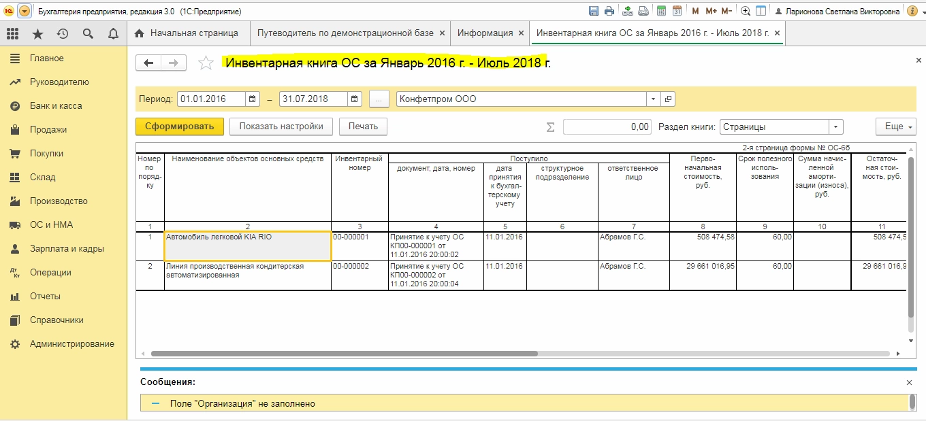Switch to the Начальная страница tab
The image size is (926, 421).
point(187,33)
